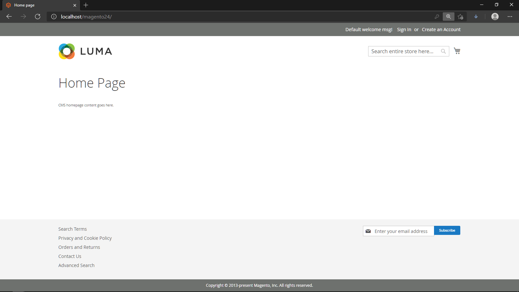Click the browser back arrow
This screenshot has height=292, width=519.
pos(9,17)
